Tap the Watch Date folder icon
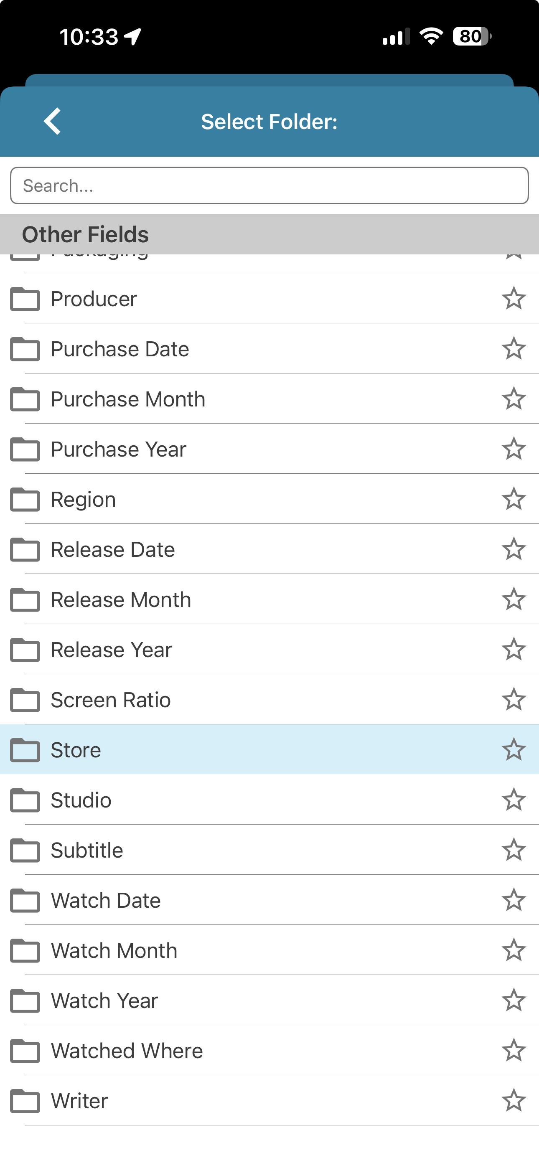 [25, 901]
